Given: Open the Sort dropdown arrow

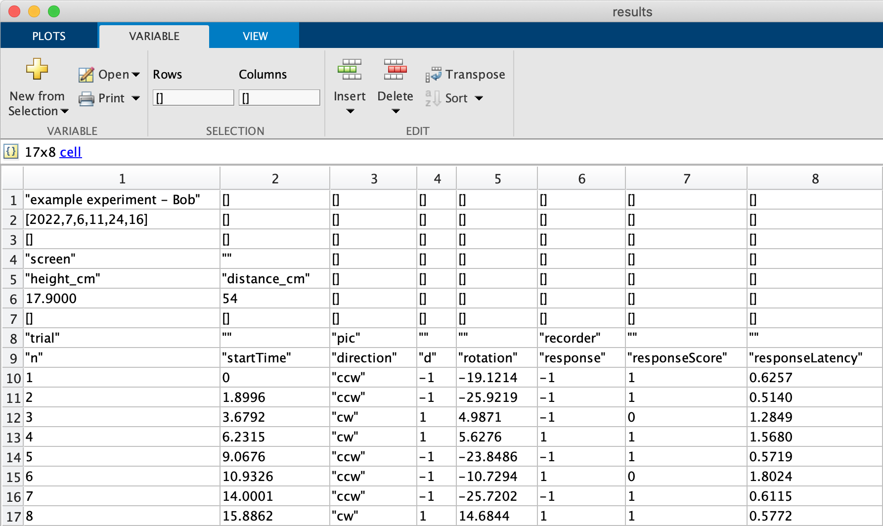Looking at the screenshot, I should (x=479, y=98).
